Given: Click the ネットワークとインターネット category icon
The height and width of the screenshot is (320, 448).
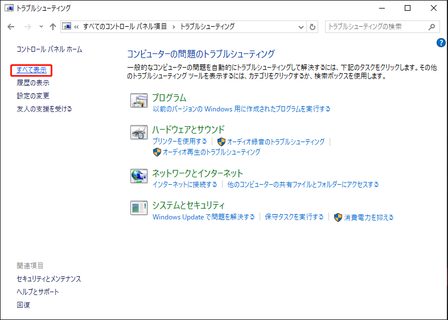Looking at the screenshot, I should 139,176.
